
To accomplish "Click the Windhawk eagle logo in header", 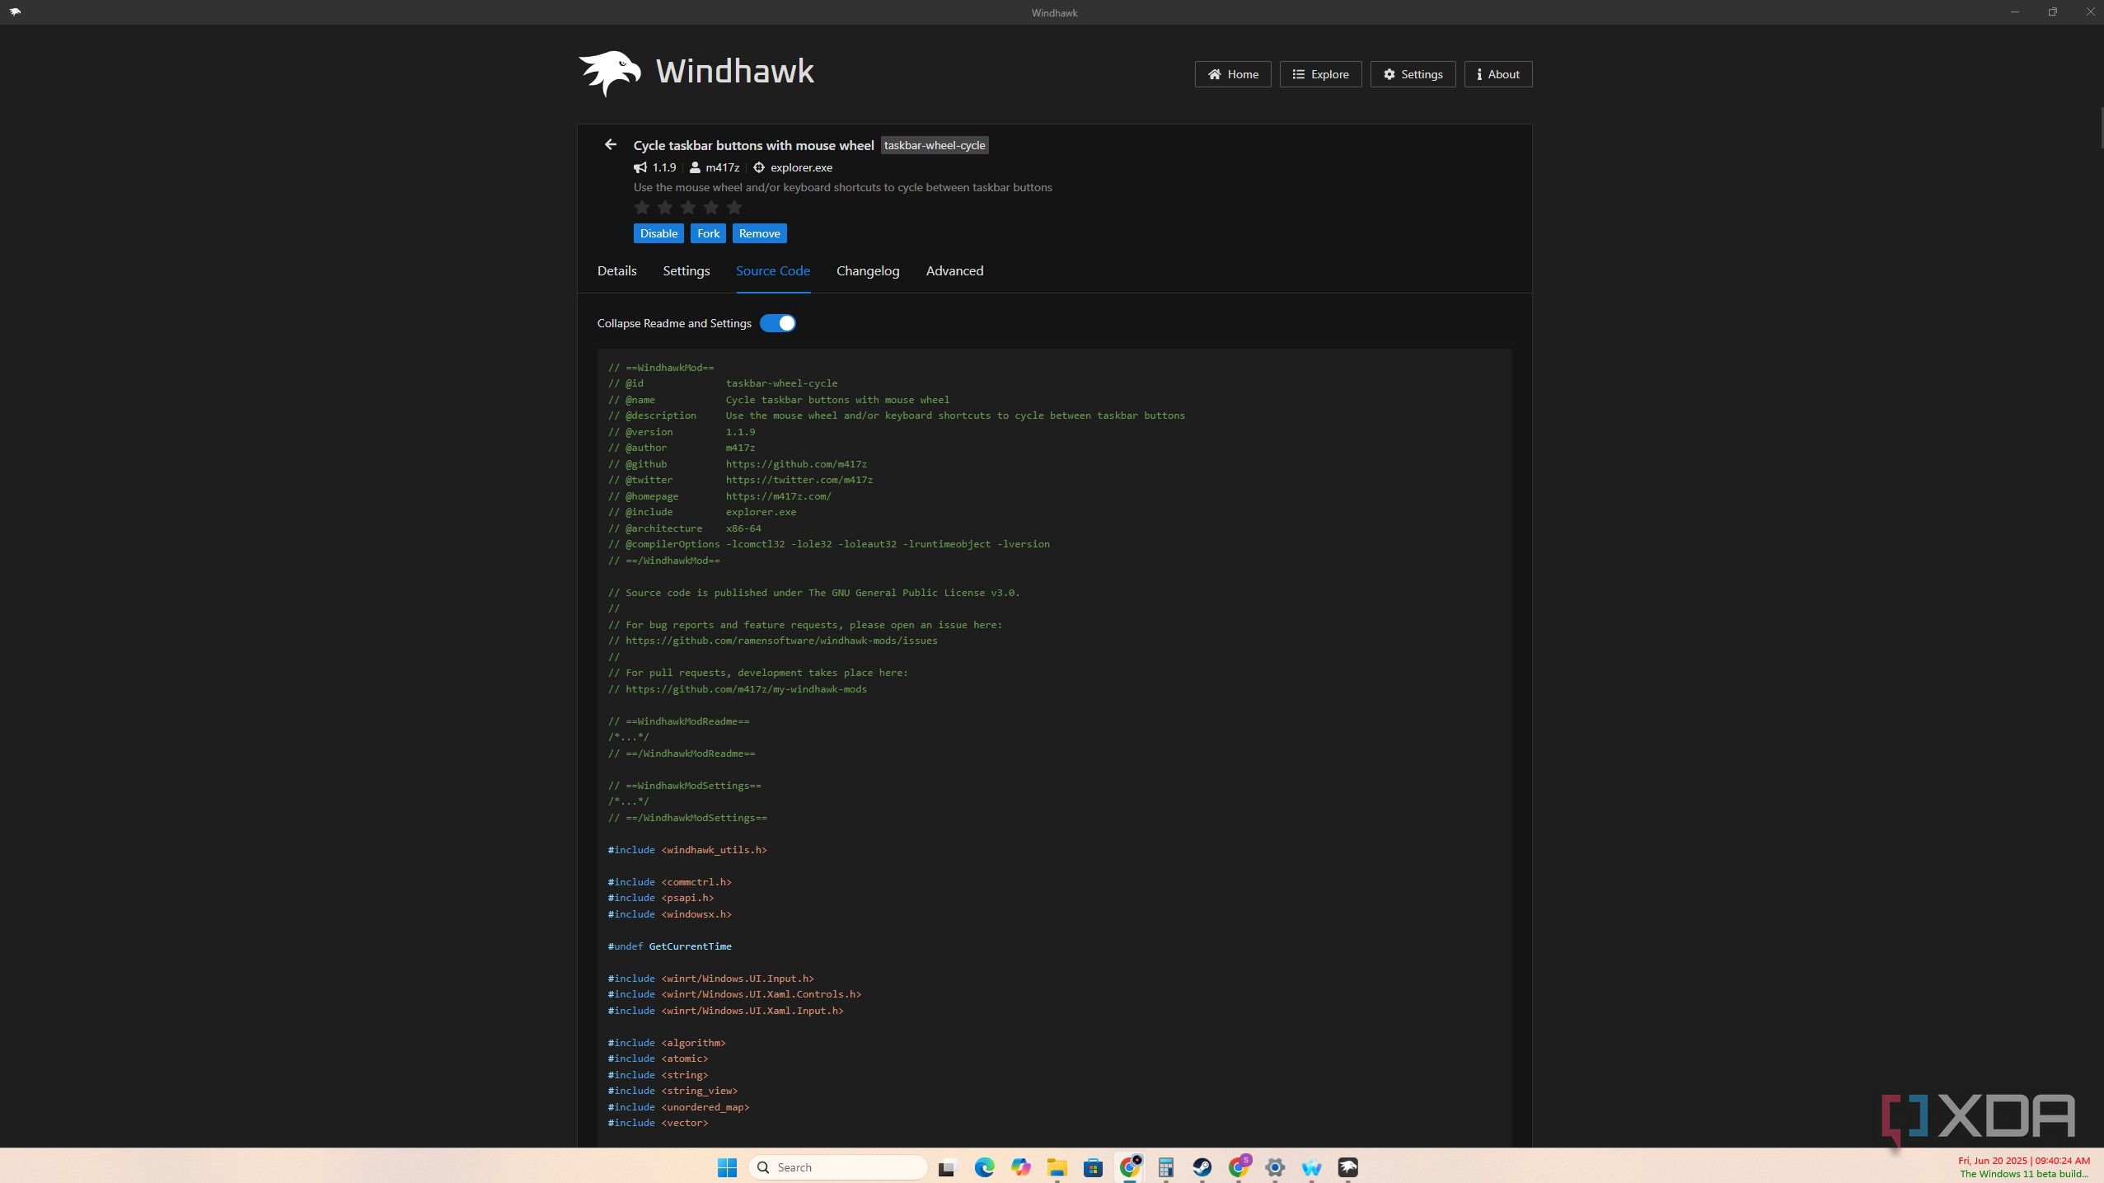I will tap(610, 73).
